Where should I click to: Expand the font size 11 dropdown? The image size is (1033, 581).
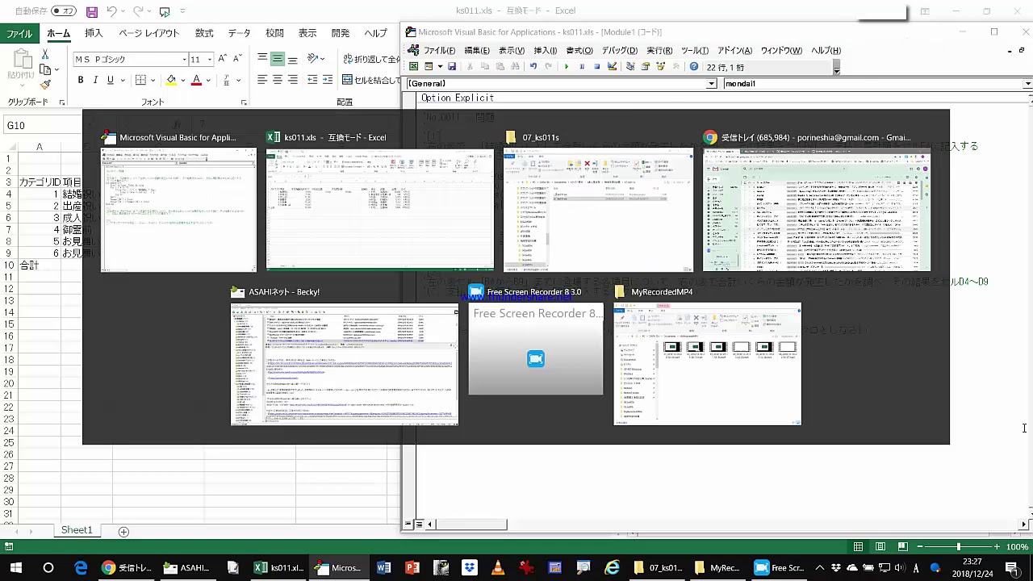pyautogui.click(x=210, y=60)
